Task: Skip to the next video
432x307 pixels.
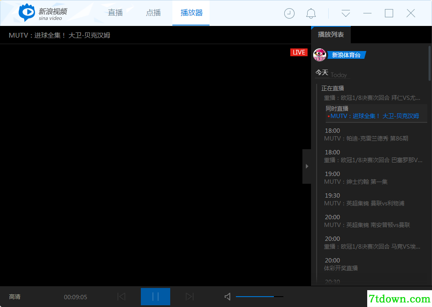Action: pos(190,297)
